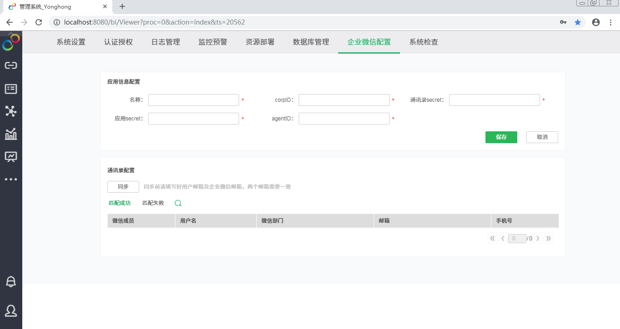620x329 pixels.
Task: Click the green search magnifier icon
Action: (178, 203)
